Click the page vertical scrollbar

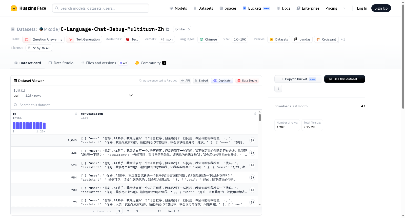(x=403, y=56)
